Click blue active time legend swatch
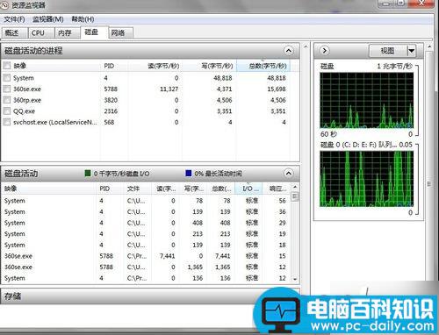Image resolution: width=439 pixels, height=335 pixels. 189,174
